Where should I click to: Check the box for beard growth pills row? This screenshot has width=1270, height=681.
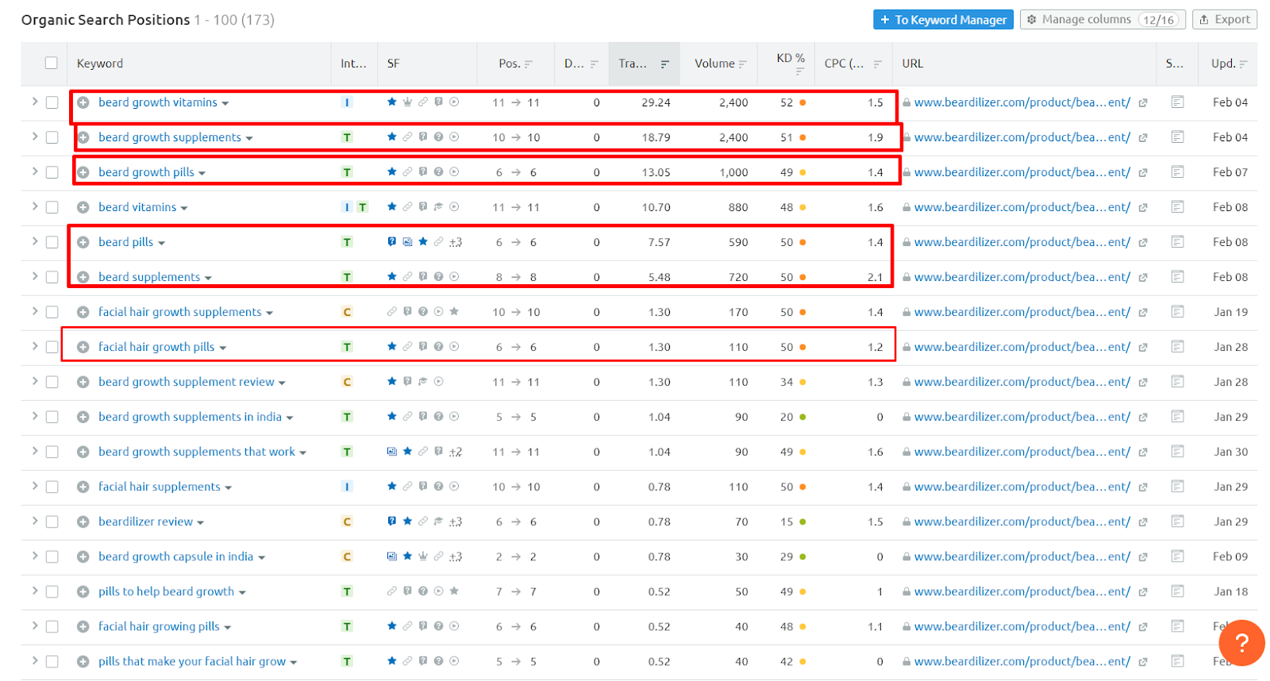(52, 172)
